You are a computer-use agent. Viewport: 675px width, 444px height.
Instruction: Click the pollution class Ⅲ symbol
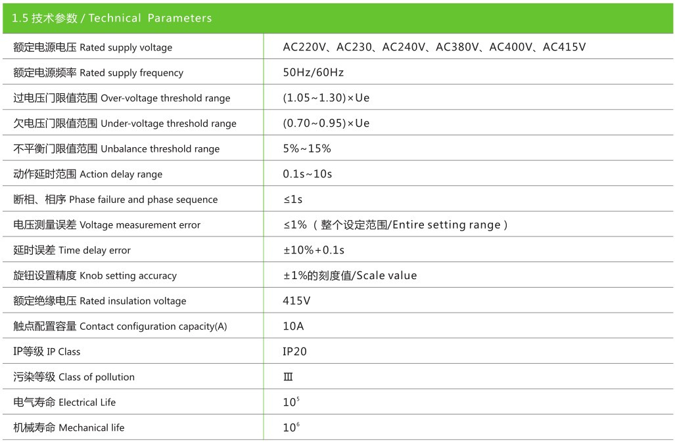click(x=288, y=377)
